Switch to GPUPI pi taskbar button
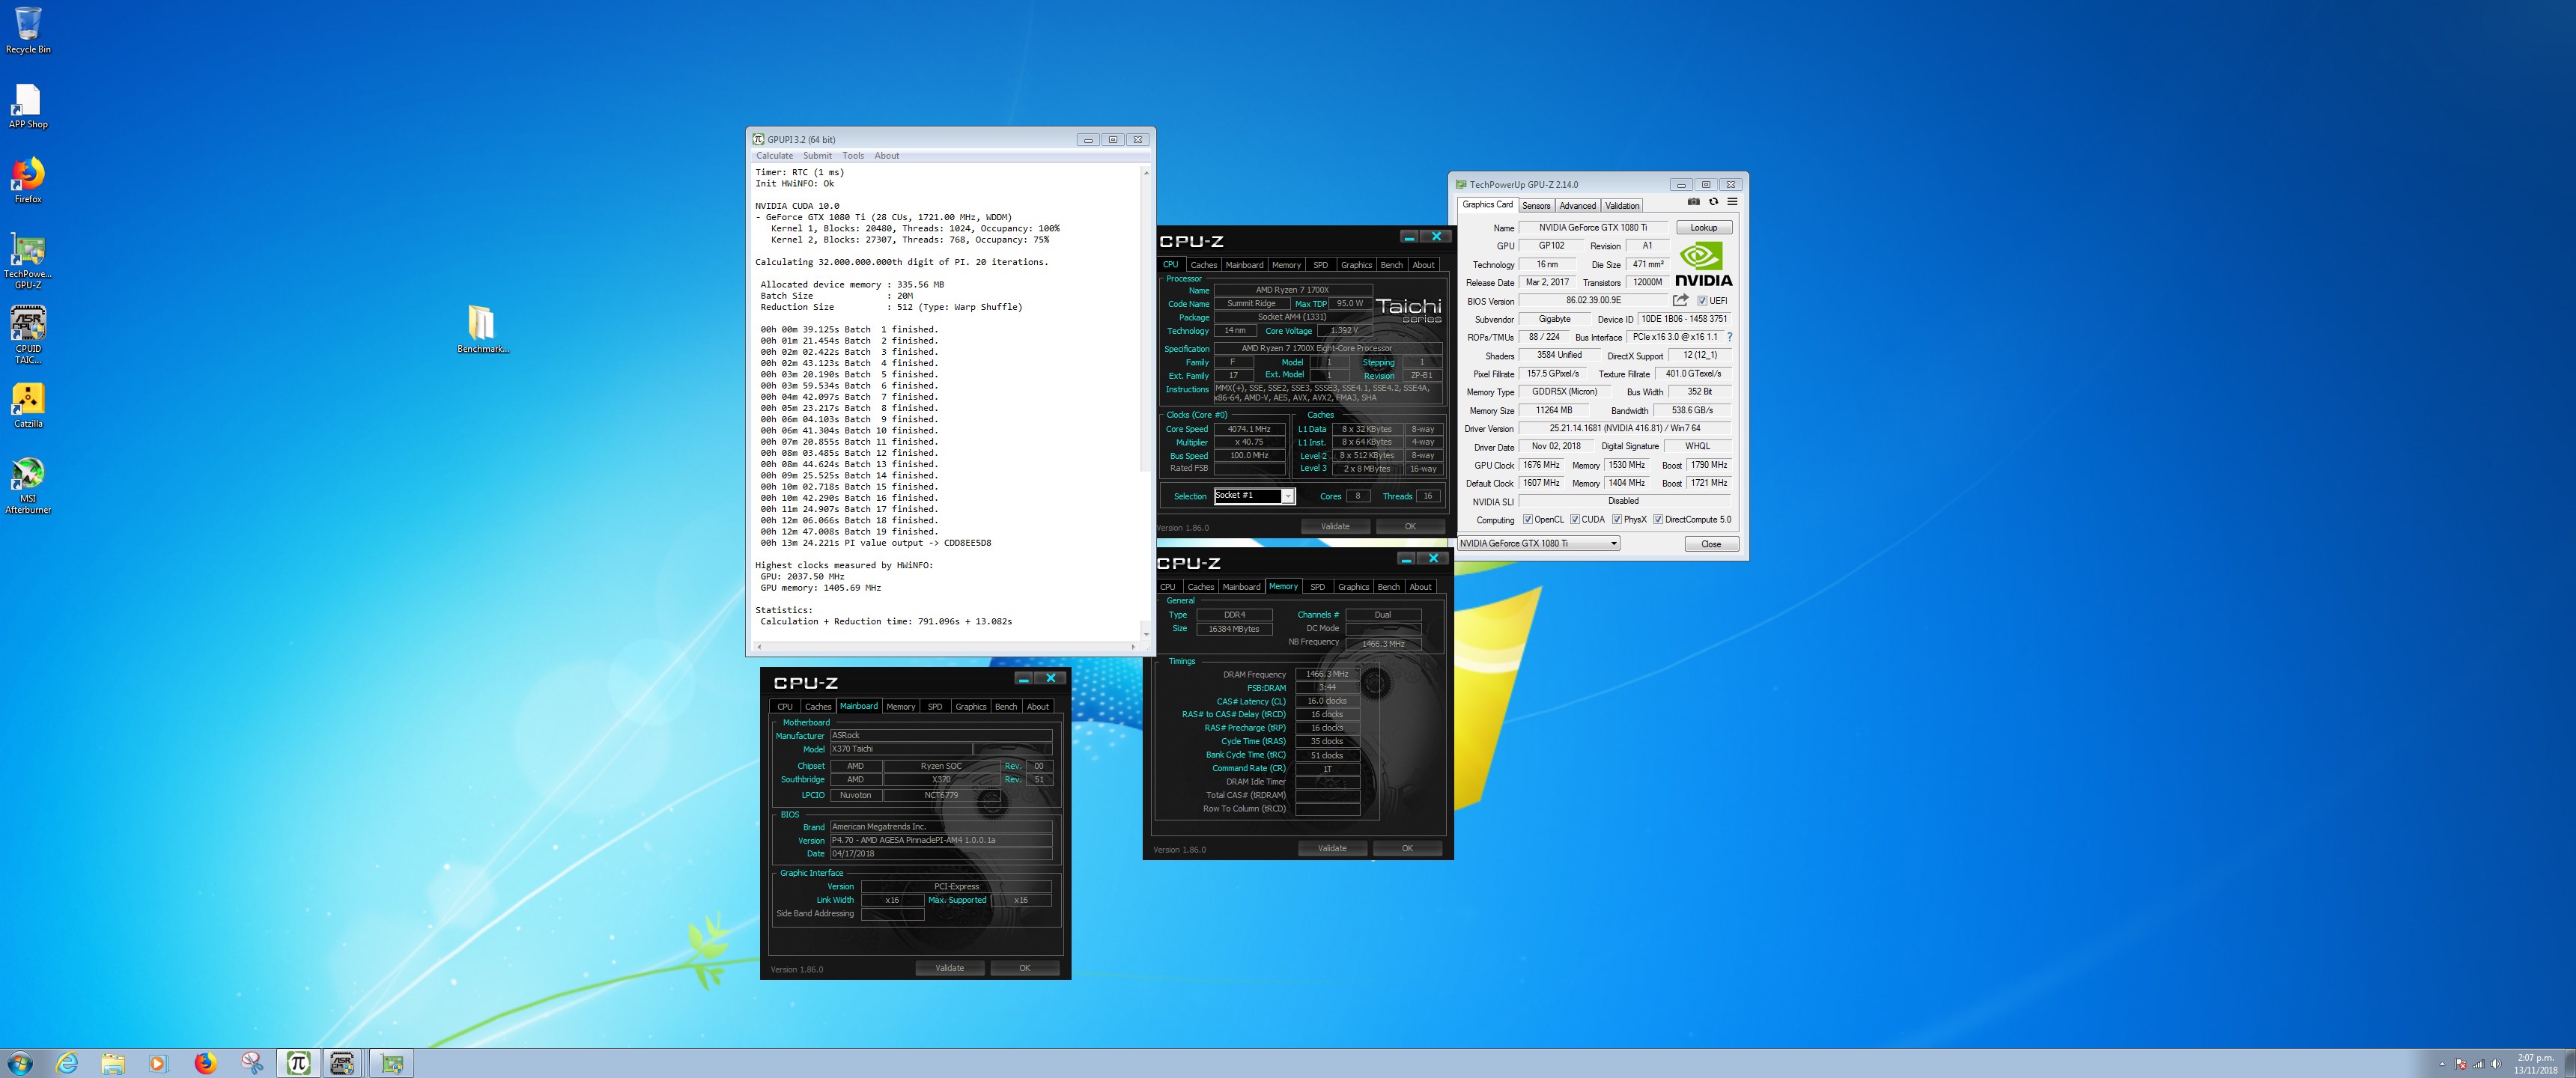This screenshot has height=1078, width=2576. (x=298, y=1063)
